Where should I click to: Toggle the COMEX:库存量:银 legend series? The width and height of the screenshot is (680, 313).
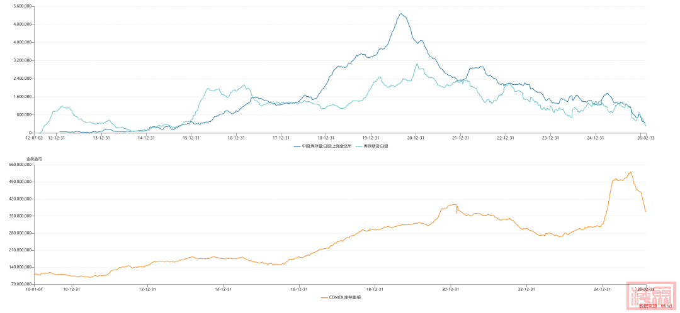(x=345, y=297)
